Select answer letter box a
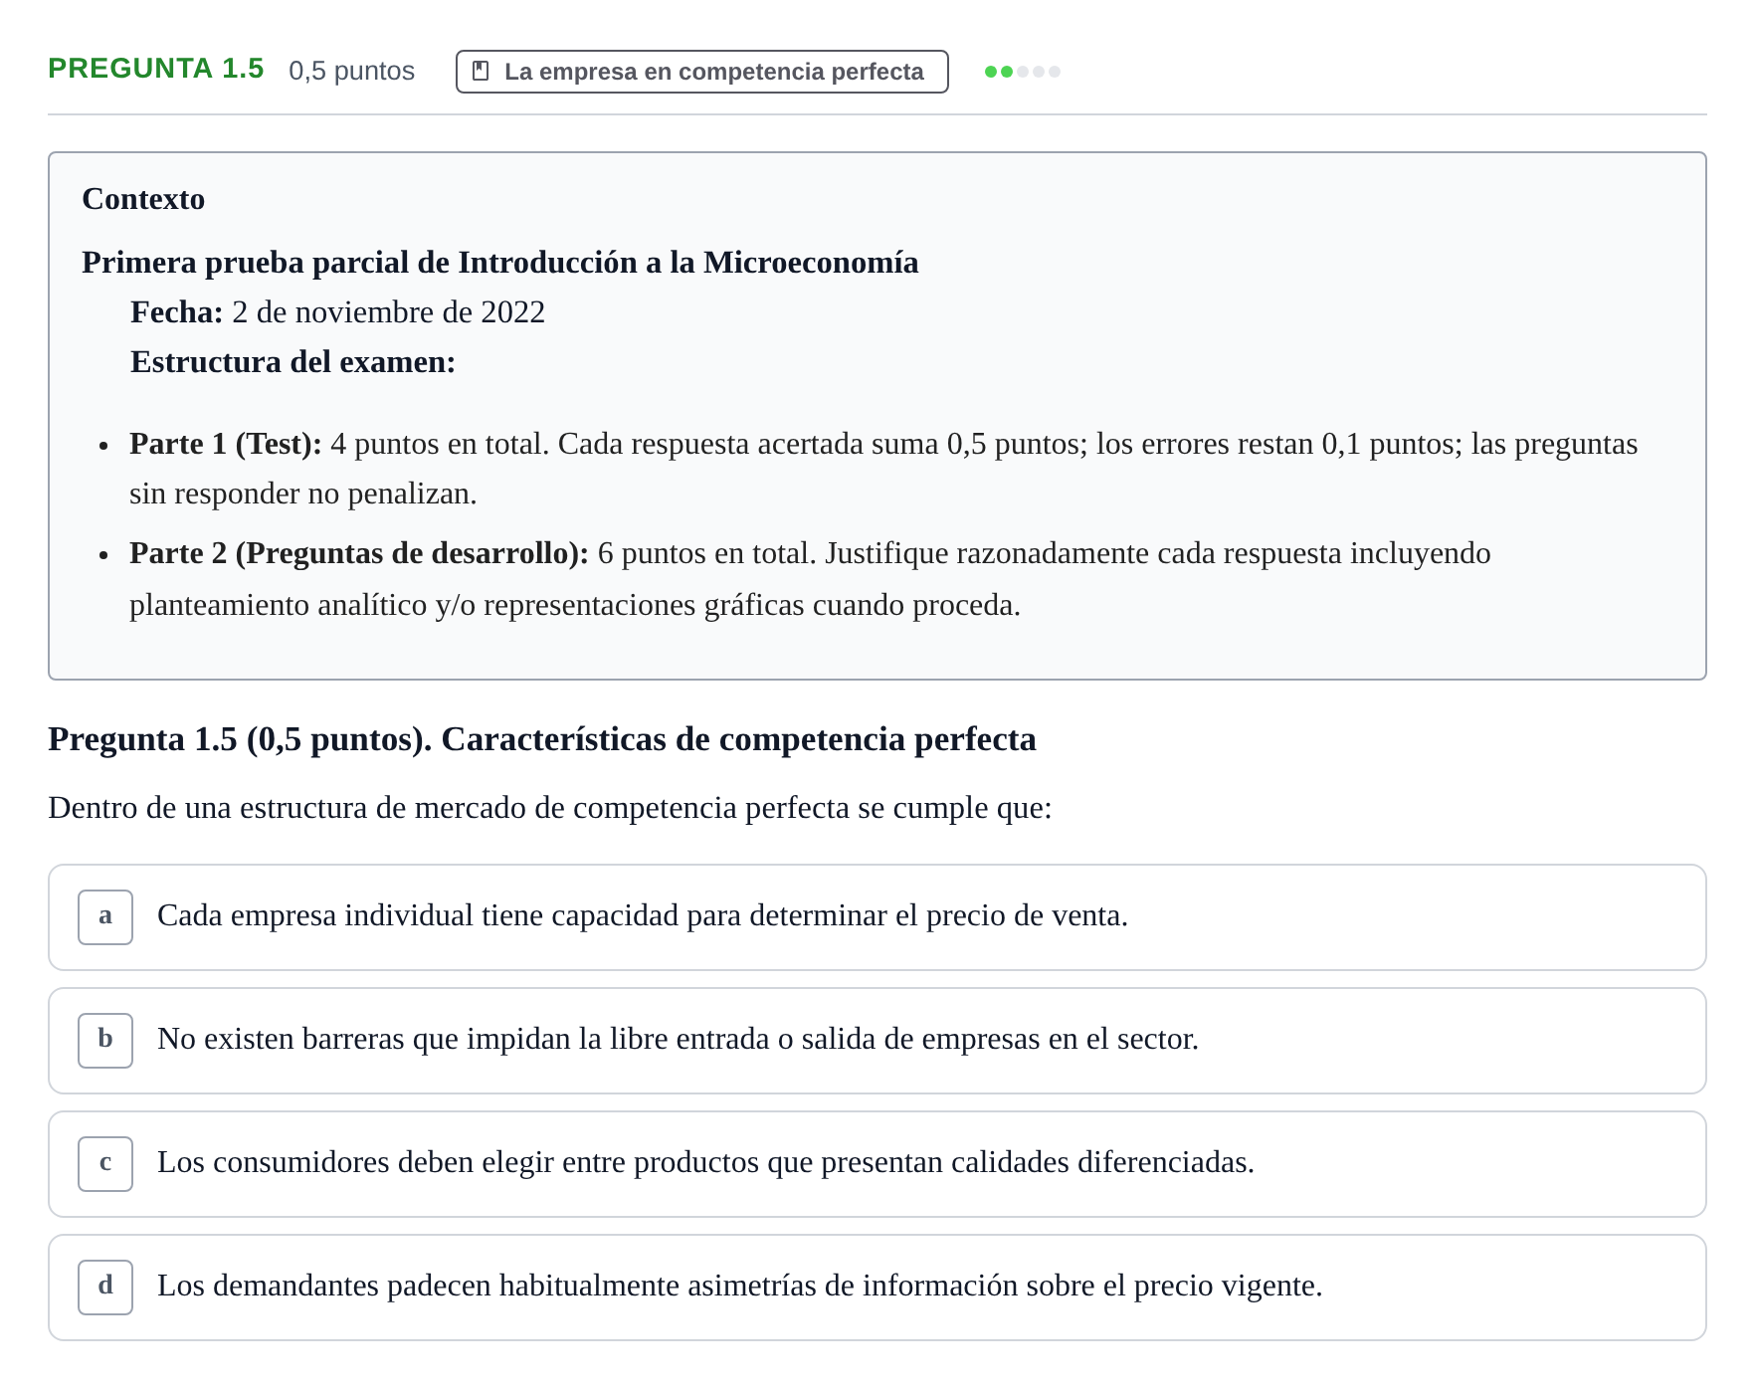1755x1389 pixels. pos(105,916)
